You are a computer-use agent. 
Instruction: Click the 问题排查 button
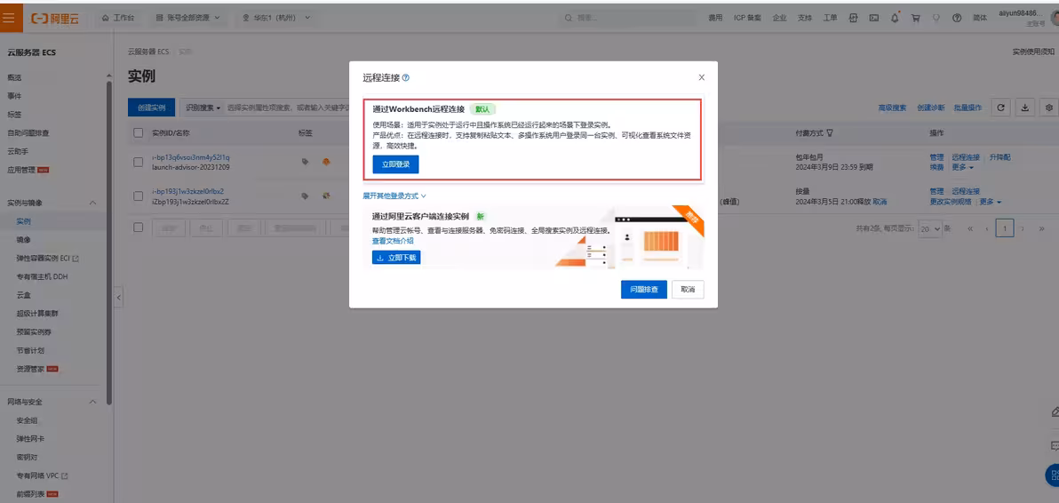click(644, 289)
